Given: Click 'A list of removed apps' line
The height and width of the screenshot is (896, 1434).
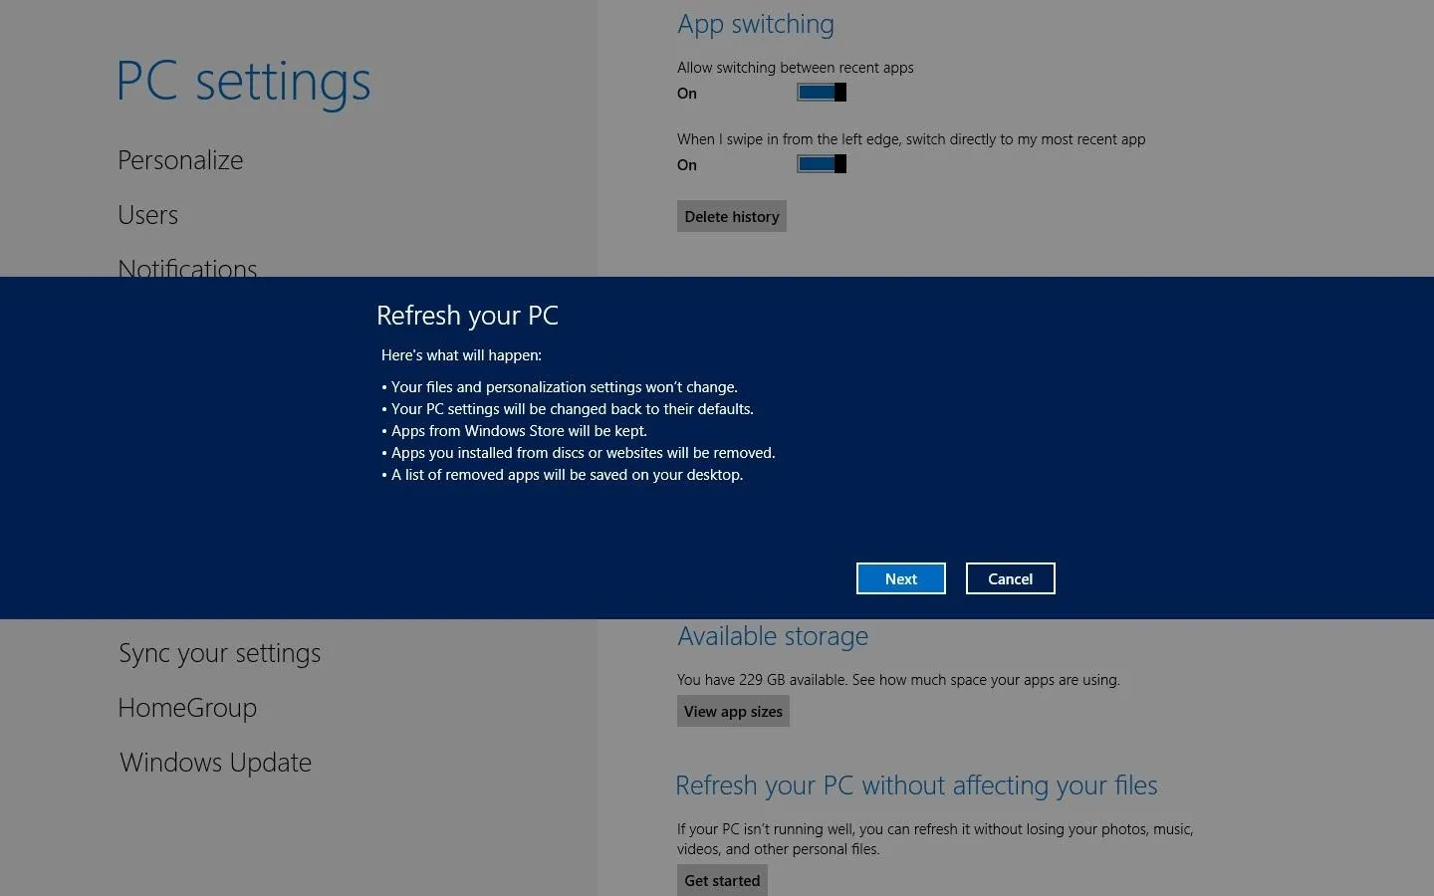Looking at the screenshot, I should [563, 475].
